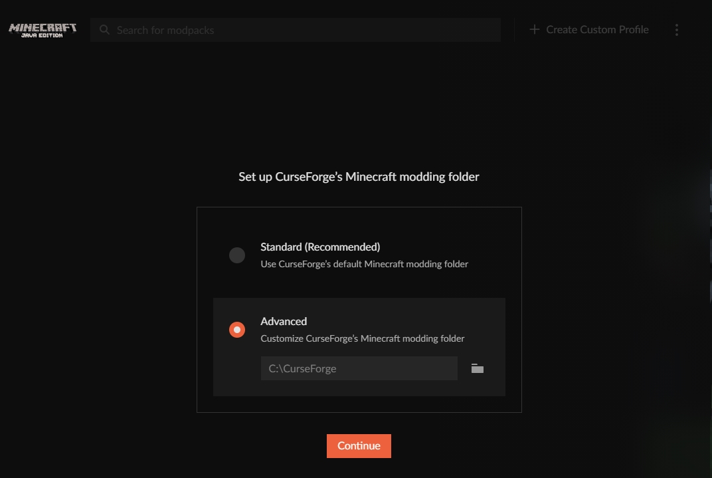Click the C:\CurseForge path field
The width and height of the screenshot is (712, 478).
click(x=359, y=368)
